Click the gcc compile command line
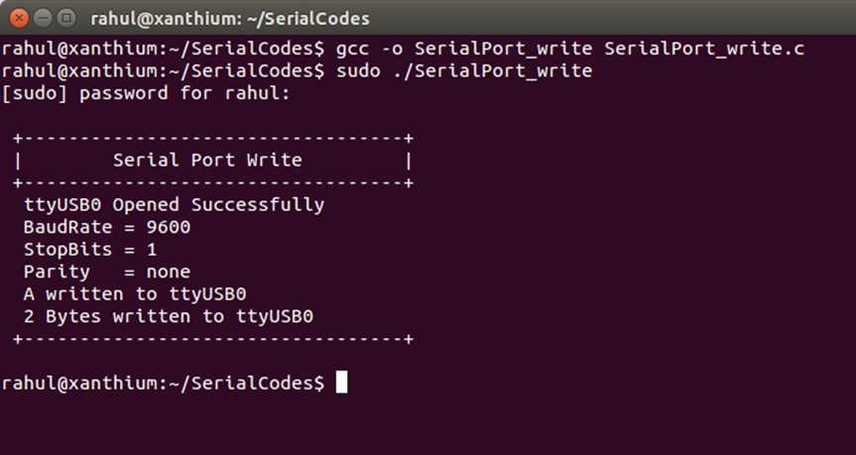Screen dimensions: 856x455 coord(403,49)
